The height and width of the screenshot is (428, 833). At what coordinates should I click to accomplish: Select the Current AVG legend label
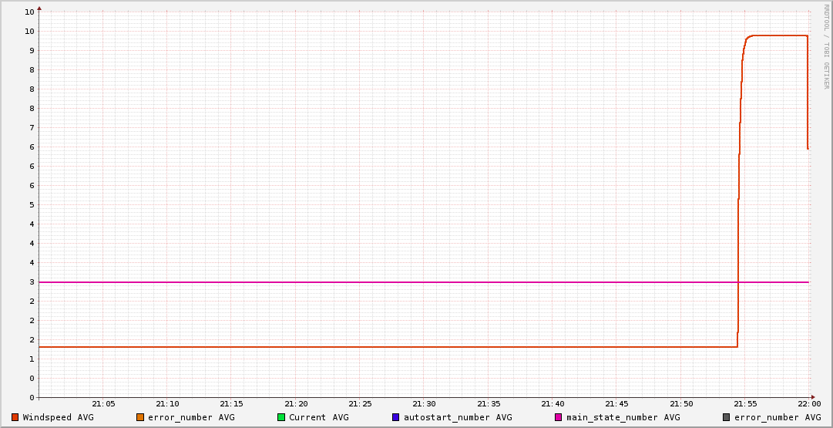318,417
